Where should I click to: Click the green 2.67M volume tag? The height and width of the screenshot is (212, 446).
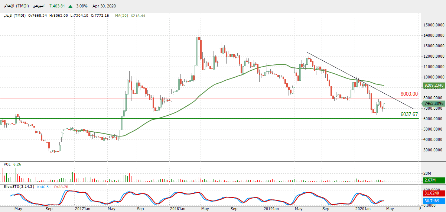433,180
